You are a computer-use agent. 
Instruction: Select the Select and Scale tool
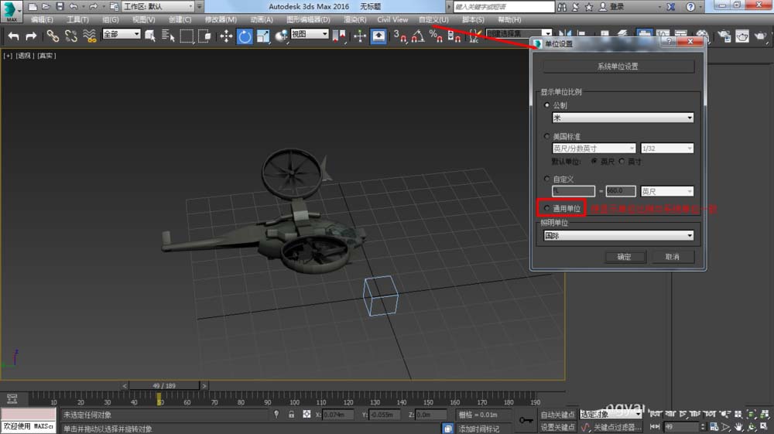[263, 36]
